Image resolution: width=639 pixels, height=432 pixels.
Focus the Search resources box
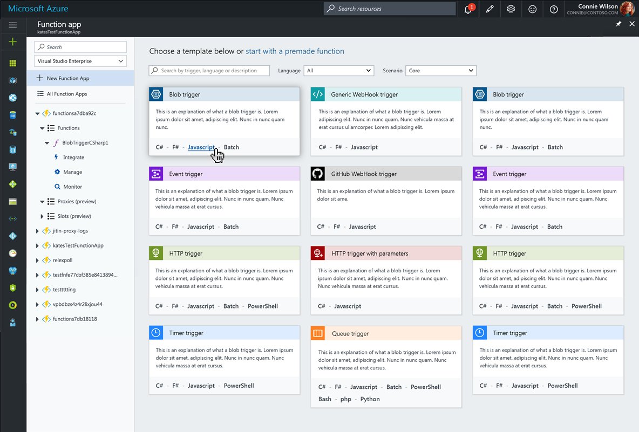click(390, 9)
